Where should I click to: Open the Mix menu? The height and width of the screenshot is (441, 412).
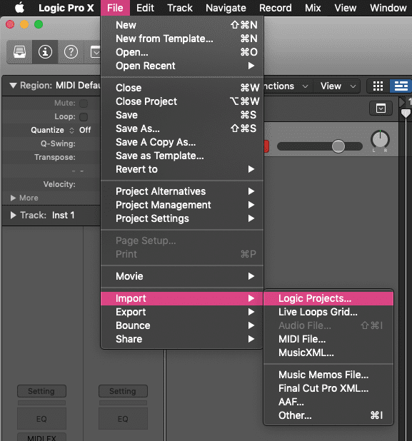click(313, 8)
